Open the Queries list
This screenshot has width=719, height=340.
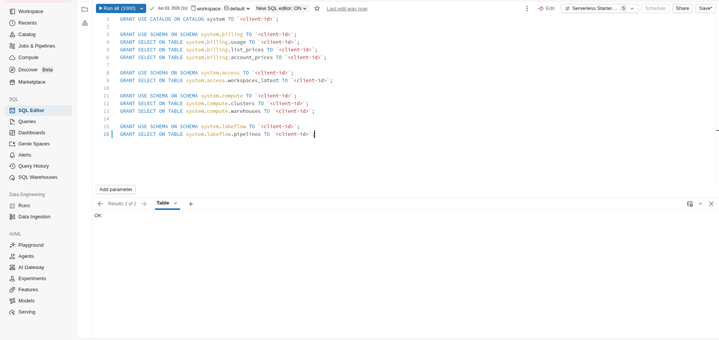click(38, 122)
